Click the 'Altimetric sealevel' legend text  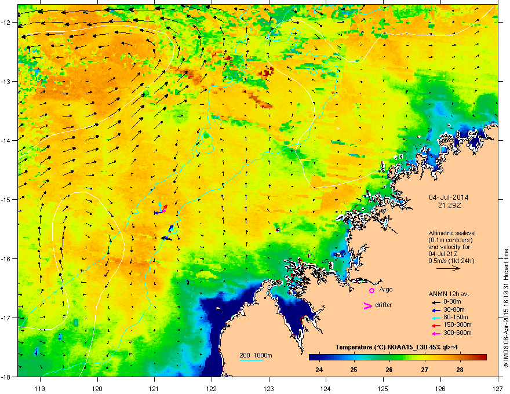[x=452, y=234]
